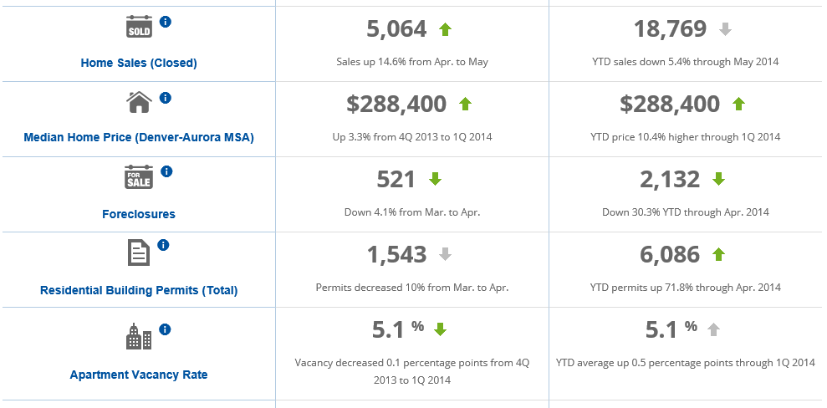Viewport: 827px width, 408px height.
Task: Open info tooltip beside Home Sales icon
Action: click(165, 22)
